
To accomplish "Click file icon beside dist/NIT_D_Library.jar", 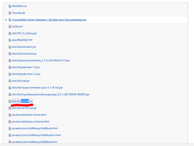I will pos(10,33).
